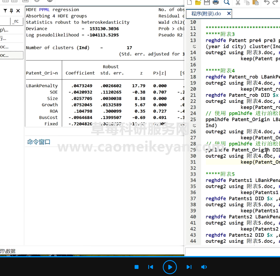Close the history panel with its X icon
Viewport: 280px width, 276px height.
click(18, 11)
